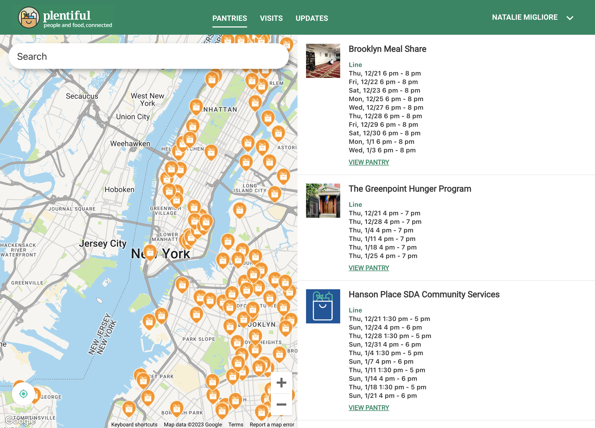Click the Jersey City map label
595x428 pixels.
(x=102, y=244)
